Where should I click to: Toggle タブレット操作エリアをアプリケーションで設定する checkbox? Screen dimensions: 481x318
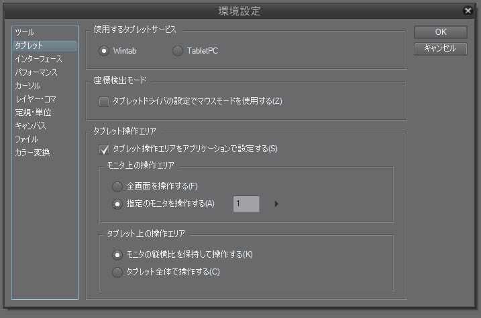pos(104,149)
